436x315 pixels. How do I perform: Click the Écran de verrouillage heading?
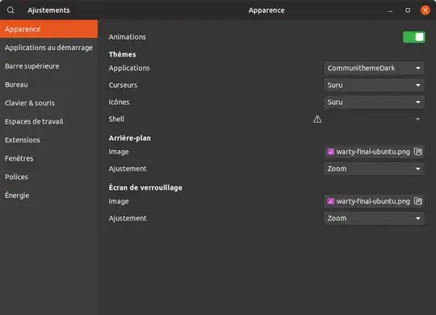tap(145, 187)
